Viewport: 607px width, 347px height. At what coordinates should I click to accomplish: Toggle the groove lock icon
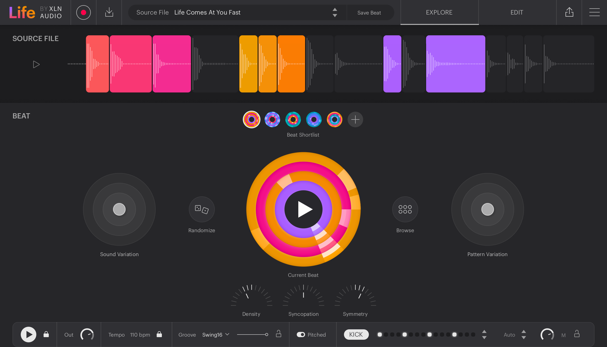coord(278,335)
